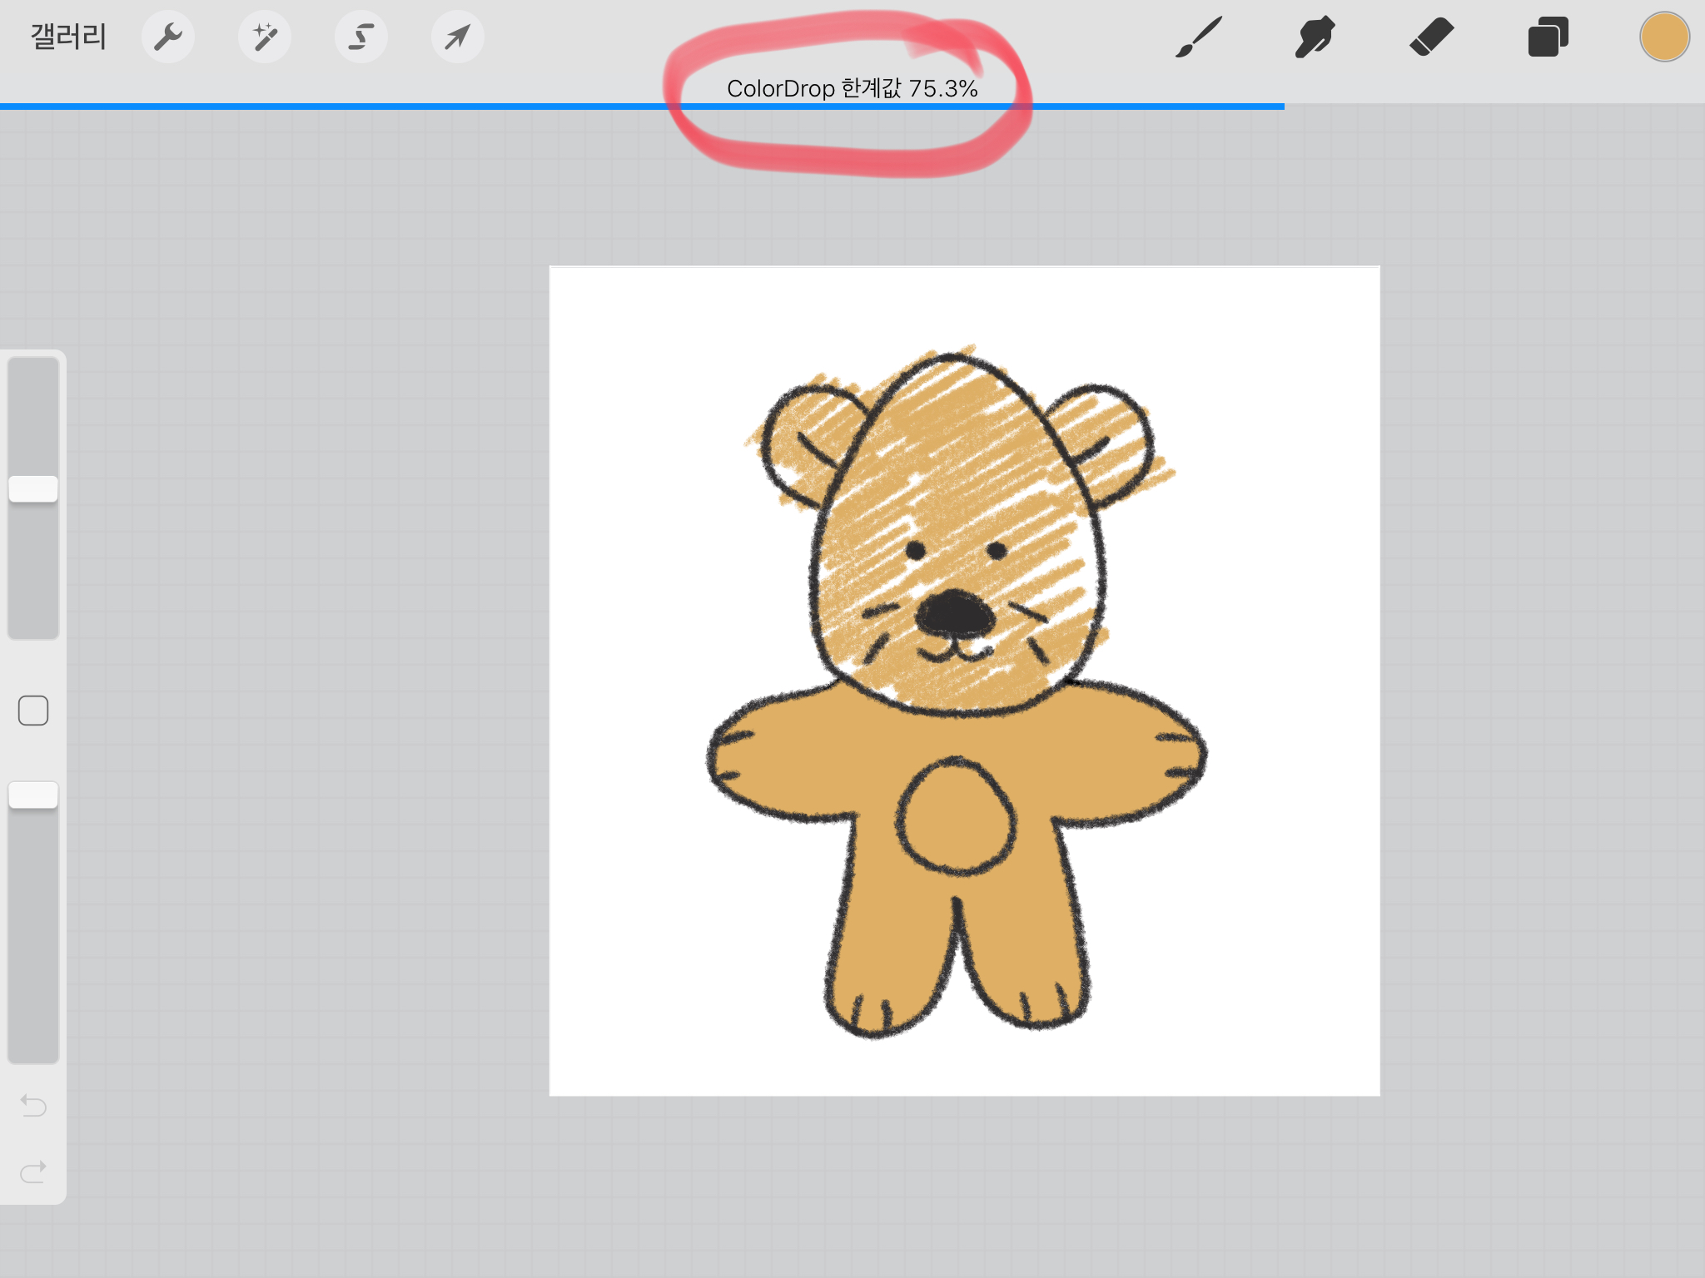
Task: Select the Paint brush tool
Action: tap(1199, 37)
